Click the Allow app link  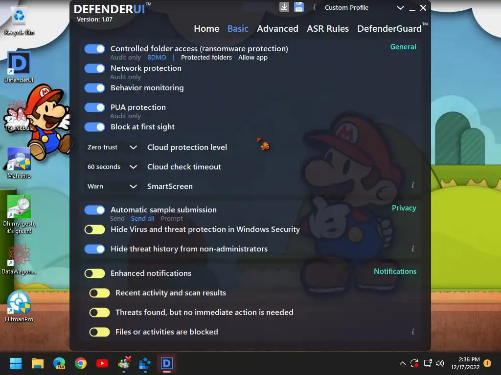[253, 58]
